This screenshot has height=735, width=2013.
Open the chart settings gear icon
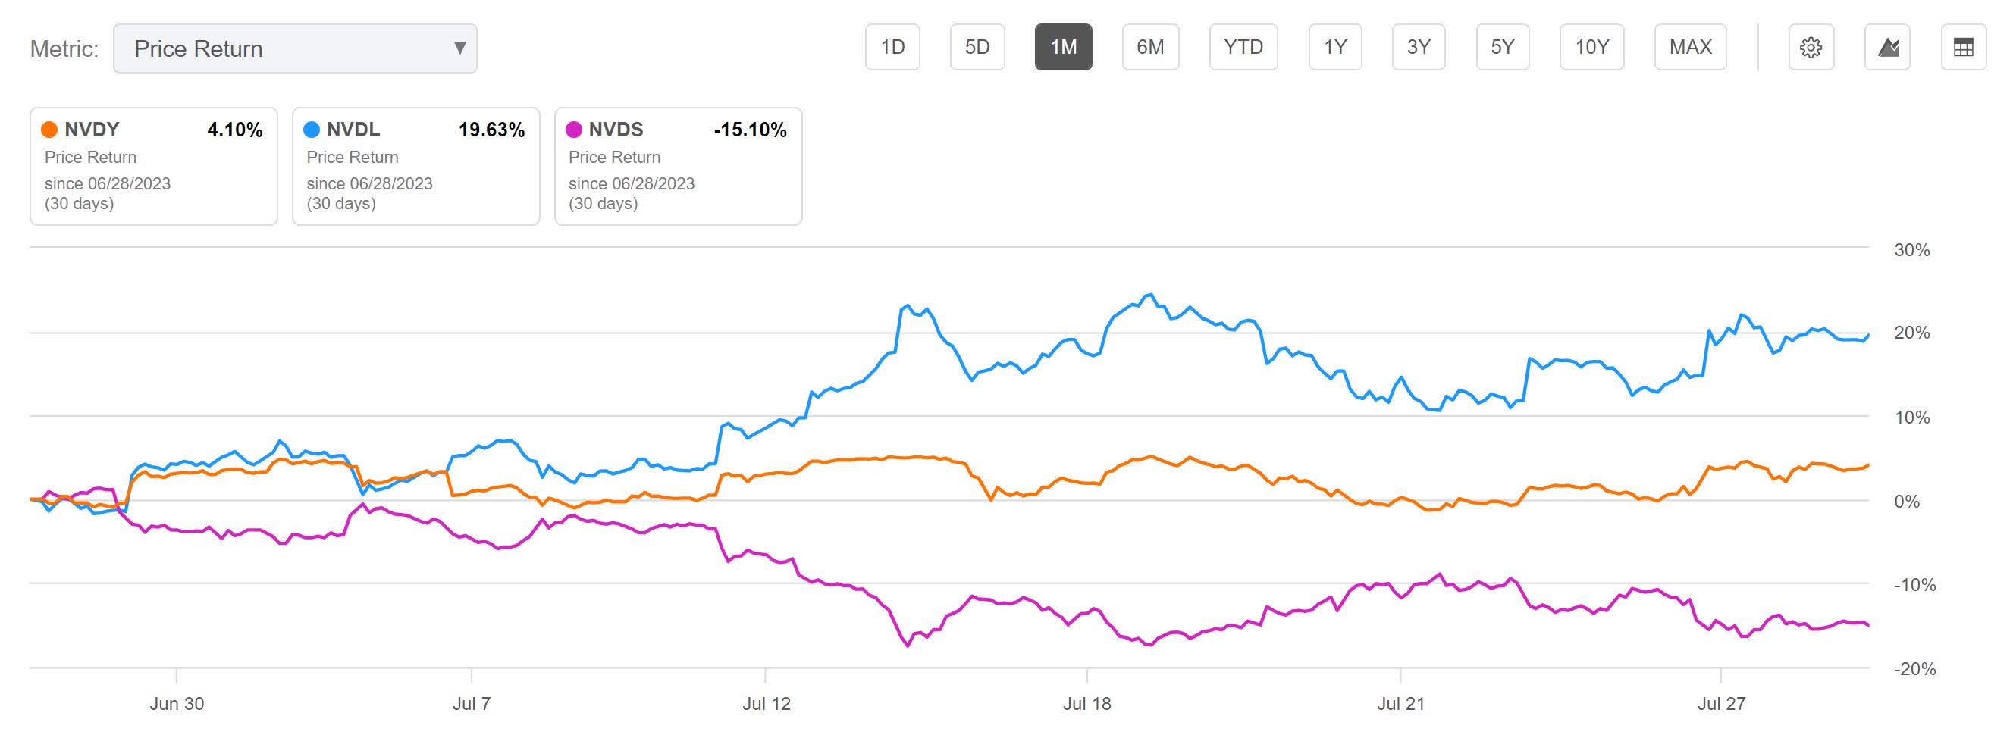pos(1811,47)
